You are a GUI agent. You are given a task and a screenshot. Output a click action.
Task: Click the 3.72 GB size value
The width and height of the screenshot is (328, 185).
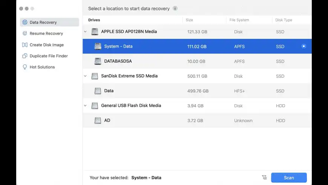point(195,121)
